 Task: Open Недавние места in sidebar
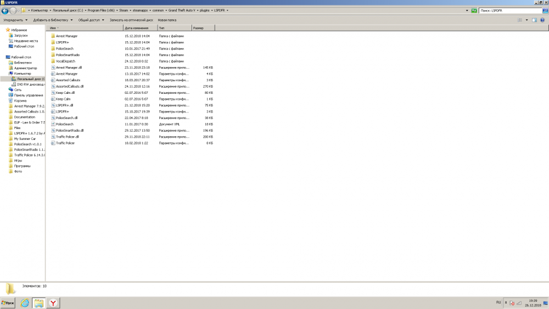click(26, 41)
